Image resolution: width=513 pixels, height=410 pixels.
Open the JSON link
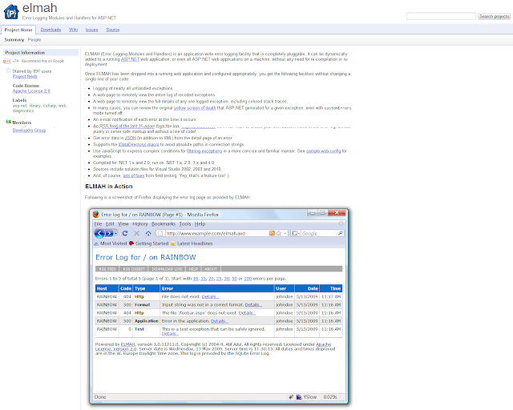(x=131, y=138)
